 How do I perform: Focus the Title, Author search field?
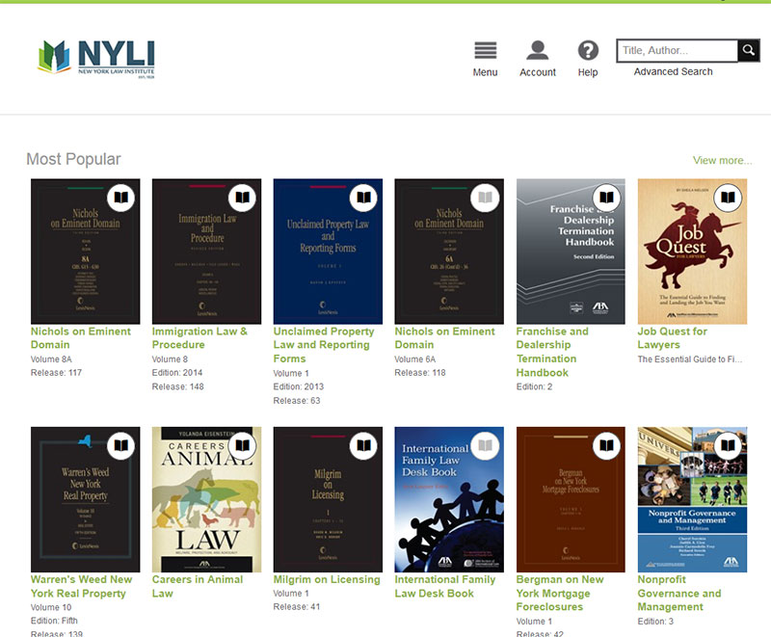(x=678, y=50)
